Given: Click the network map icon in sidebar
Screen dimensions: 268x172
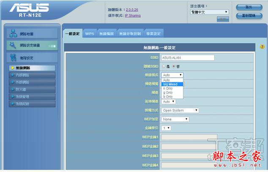Looking at the screenshot, I should (13, 33).
